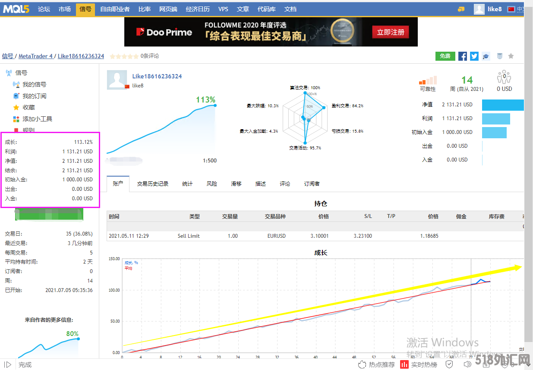
Task: Click the five-star rating bar
Action: tap(124, 56)
